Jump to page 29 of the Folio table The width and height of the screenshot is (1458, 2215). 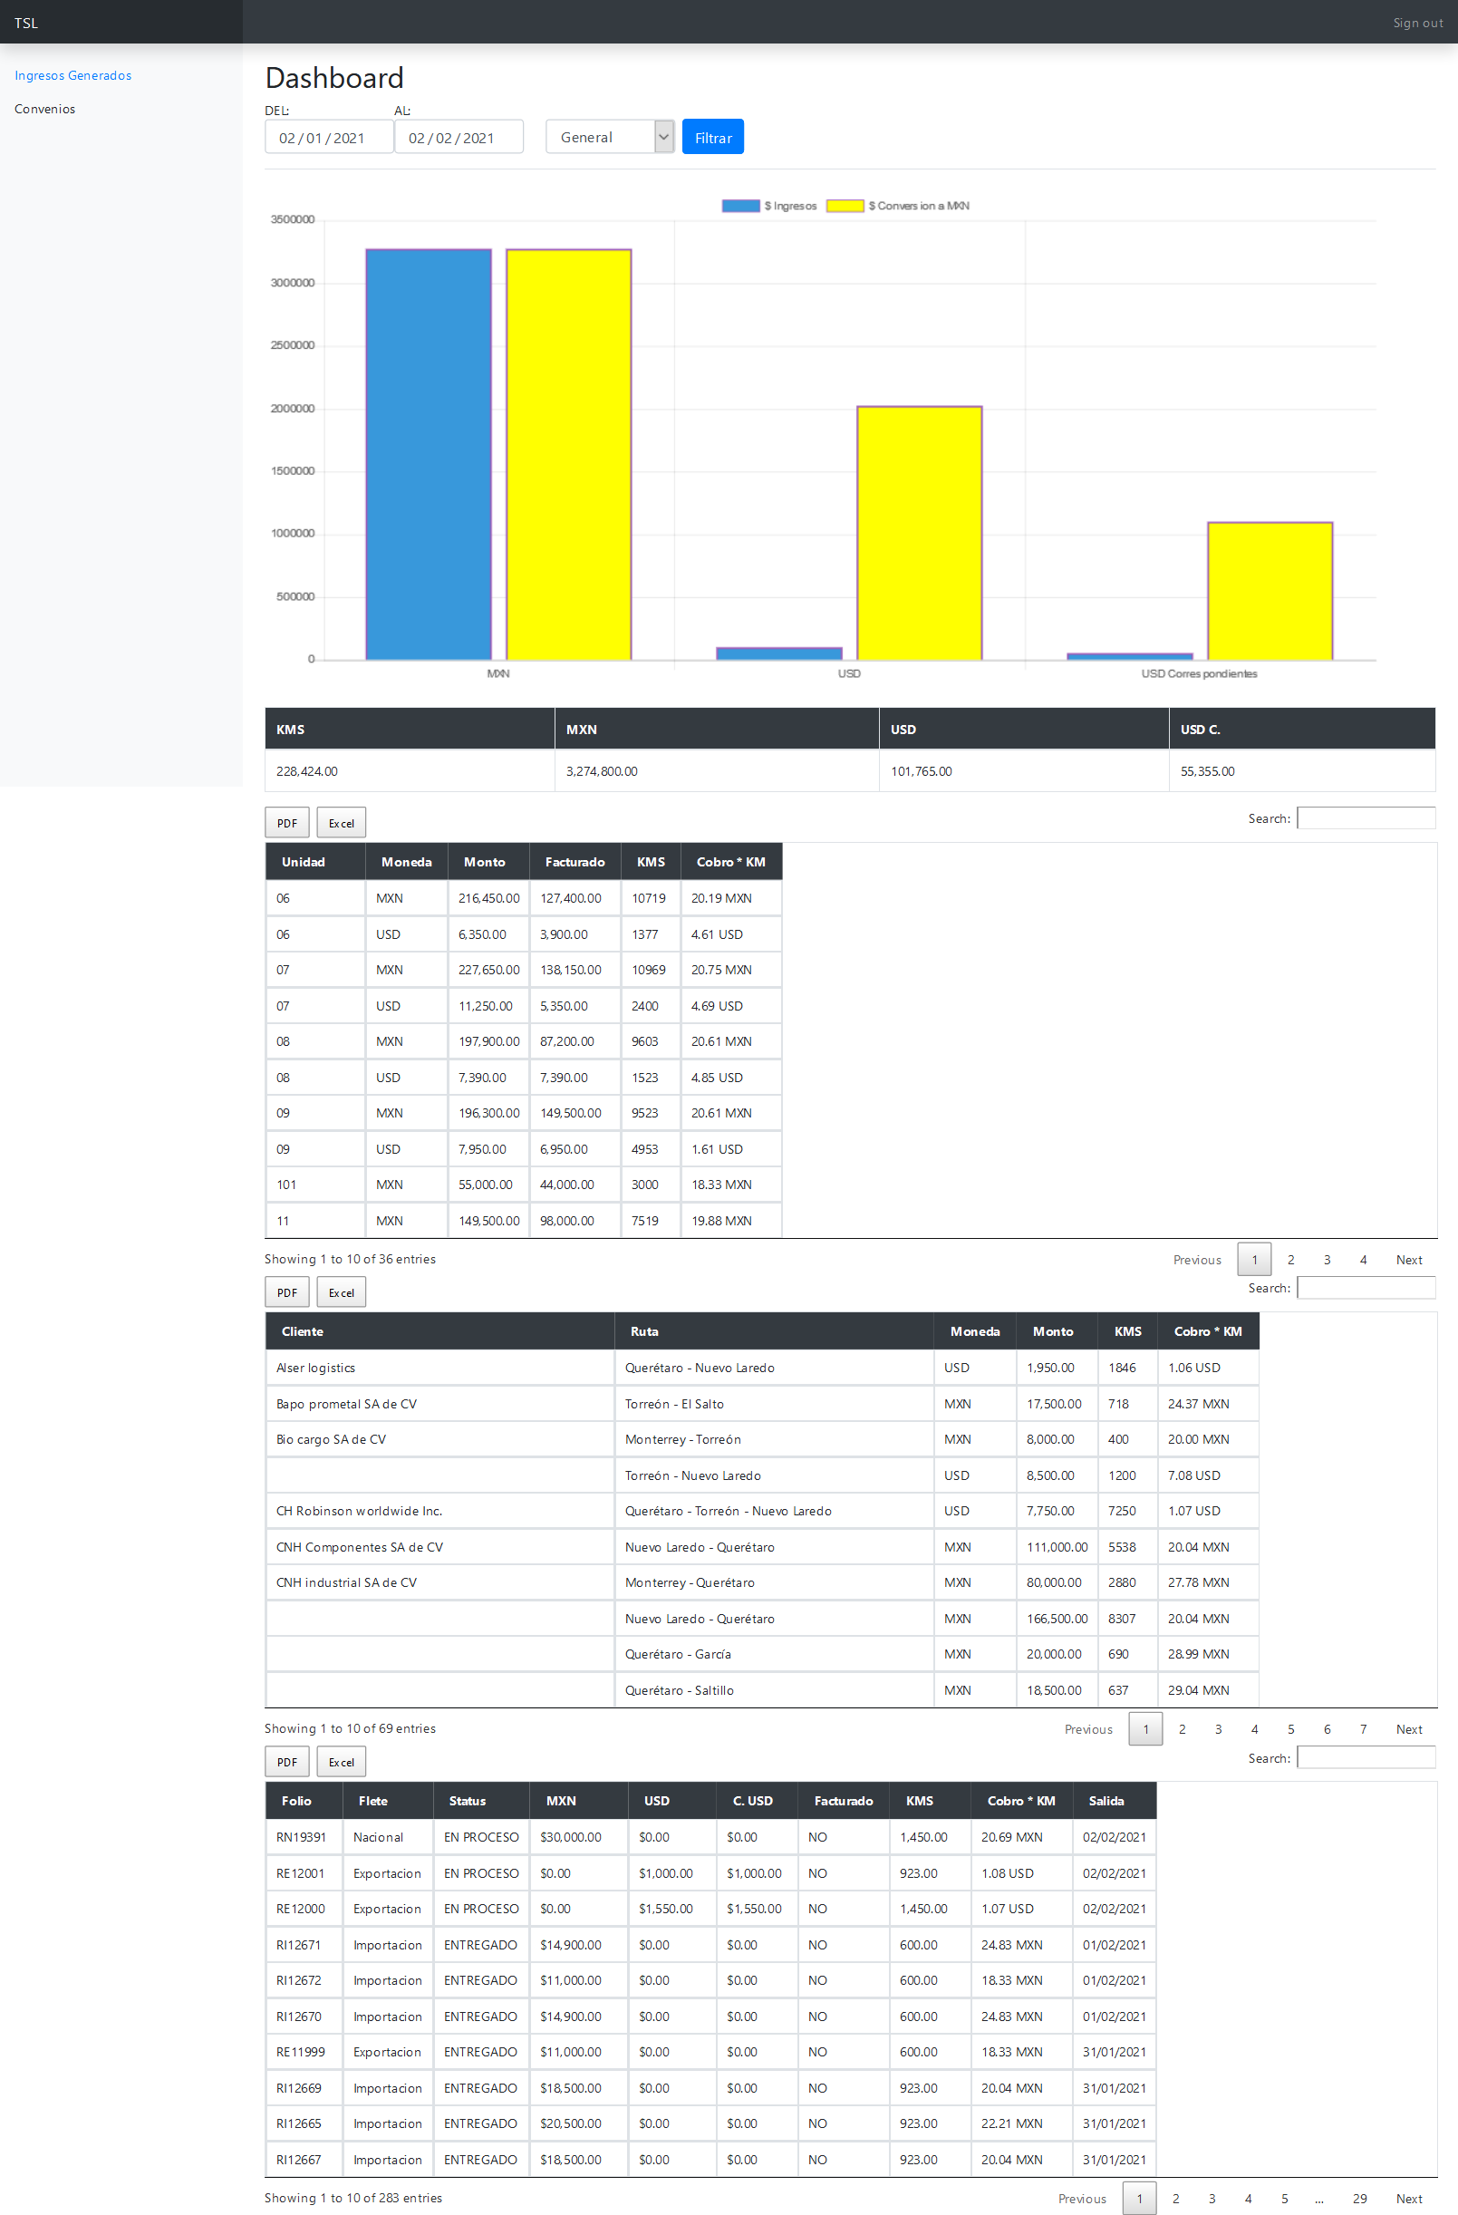(x=1358, y=2199)
